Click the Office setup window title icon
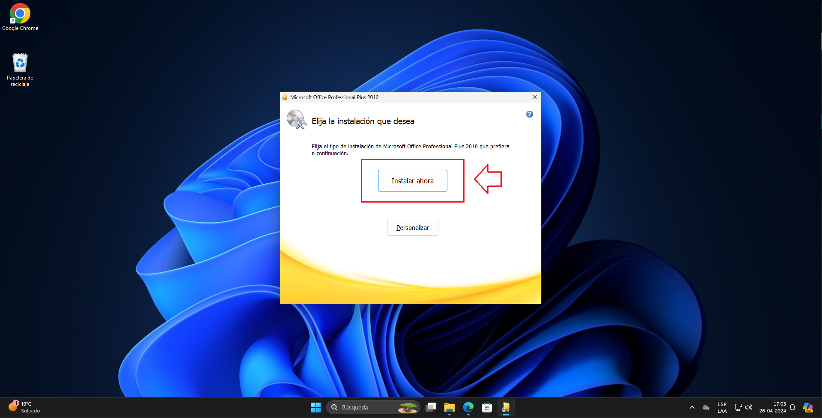Viewport: 822px width, 418px height. 285,97
